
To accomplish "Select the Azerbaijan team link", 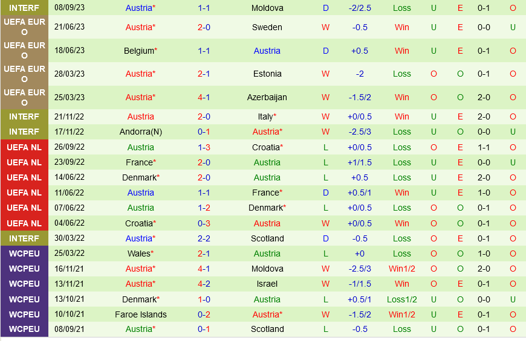I will 267,97.
